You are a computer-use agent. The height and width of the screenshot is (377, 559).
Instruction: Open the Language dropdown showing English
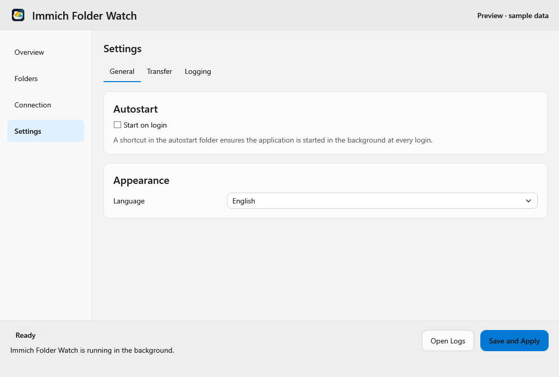[382, 201]
